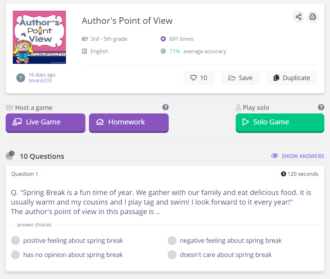Assign quiz as Homework

[129, 123]
